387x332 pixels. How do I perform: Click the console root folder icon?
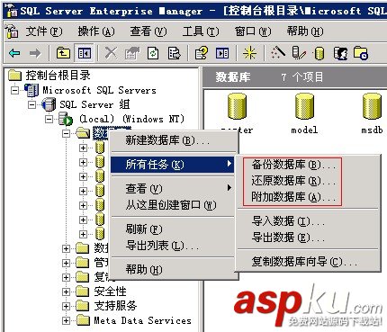click(14, 76)
